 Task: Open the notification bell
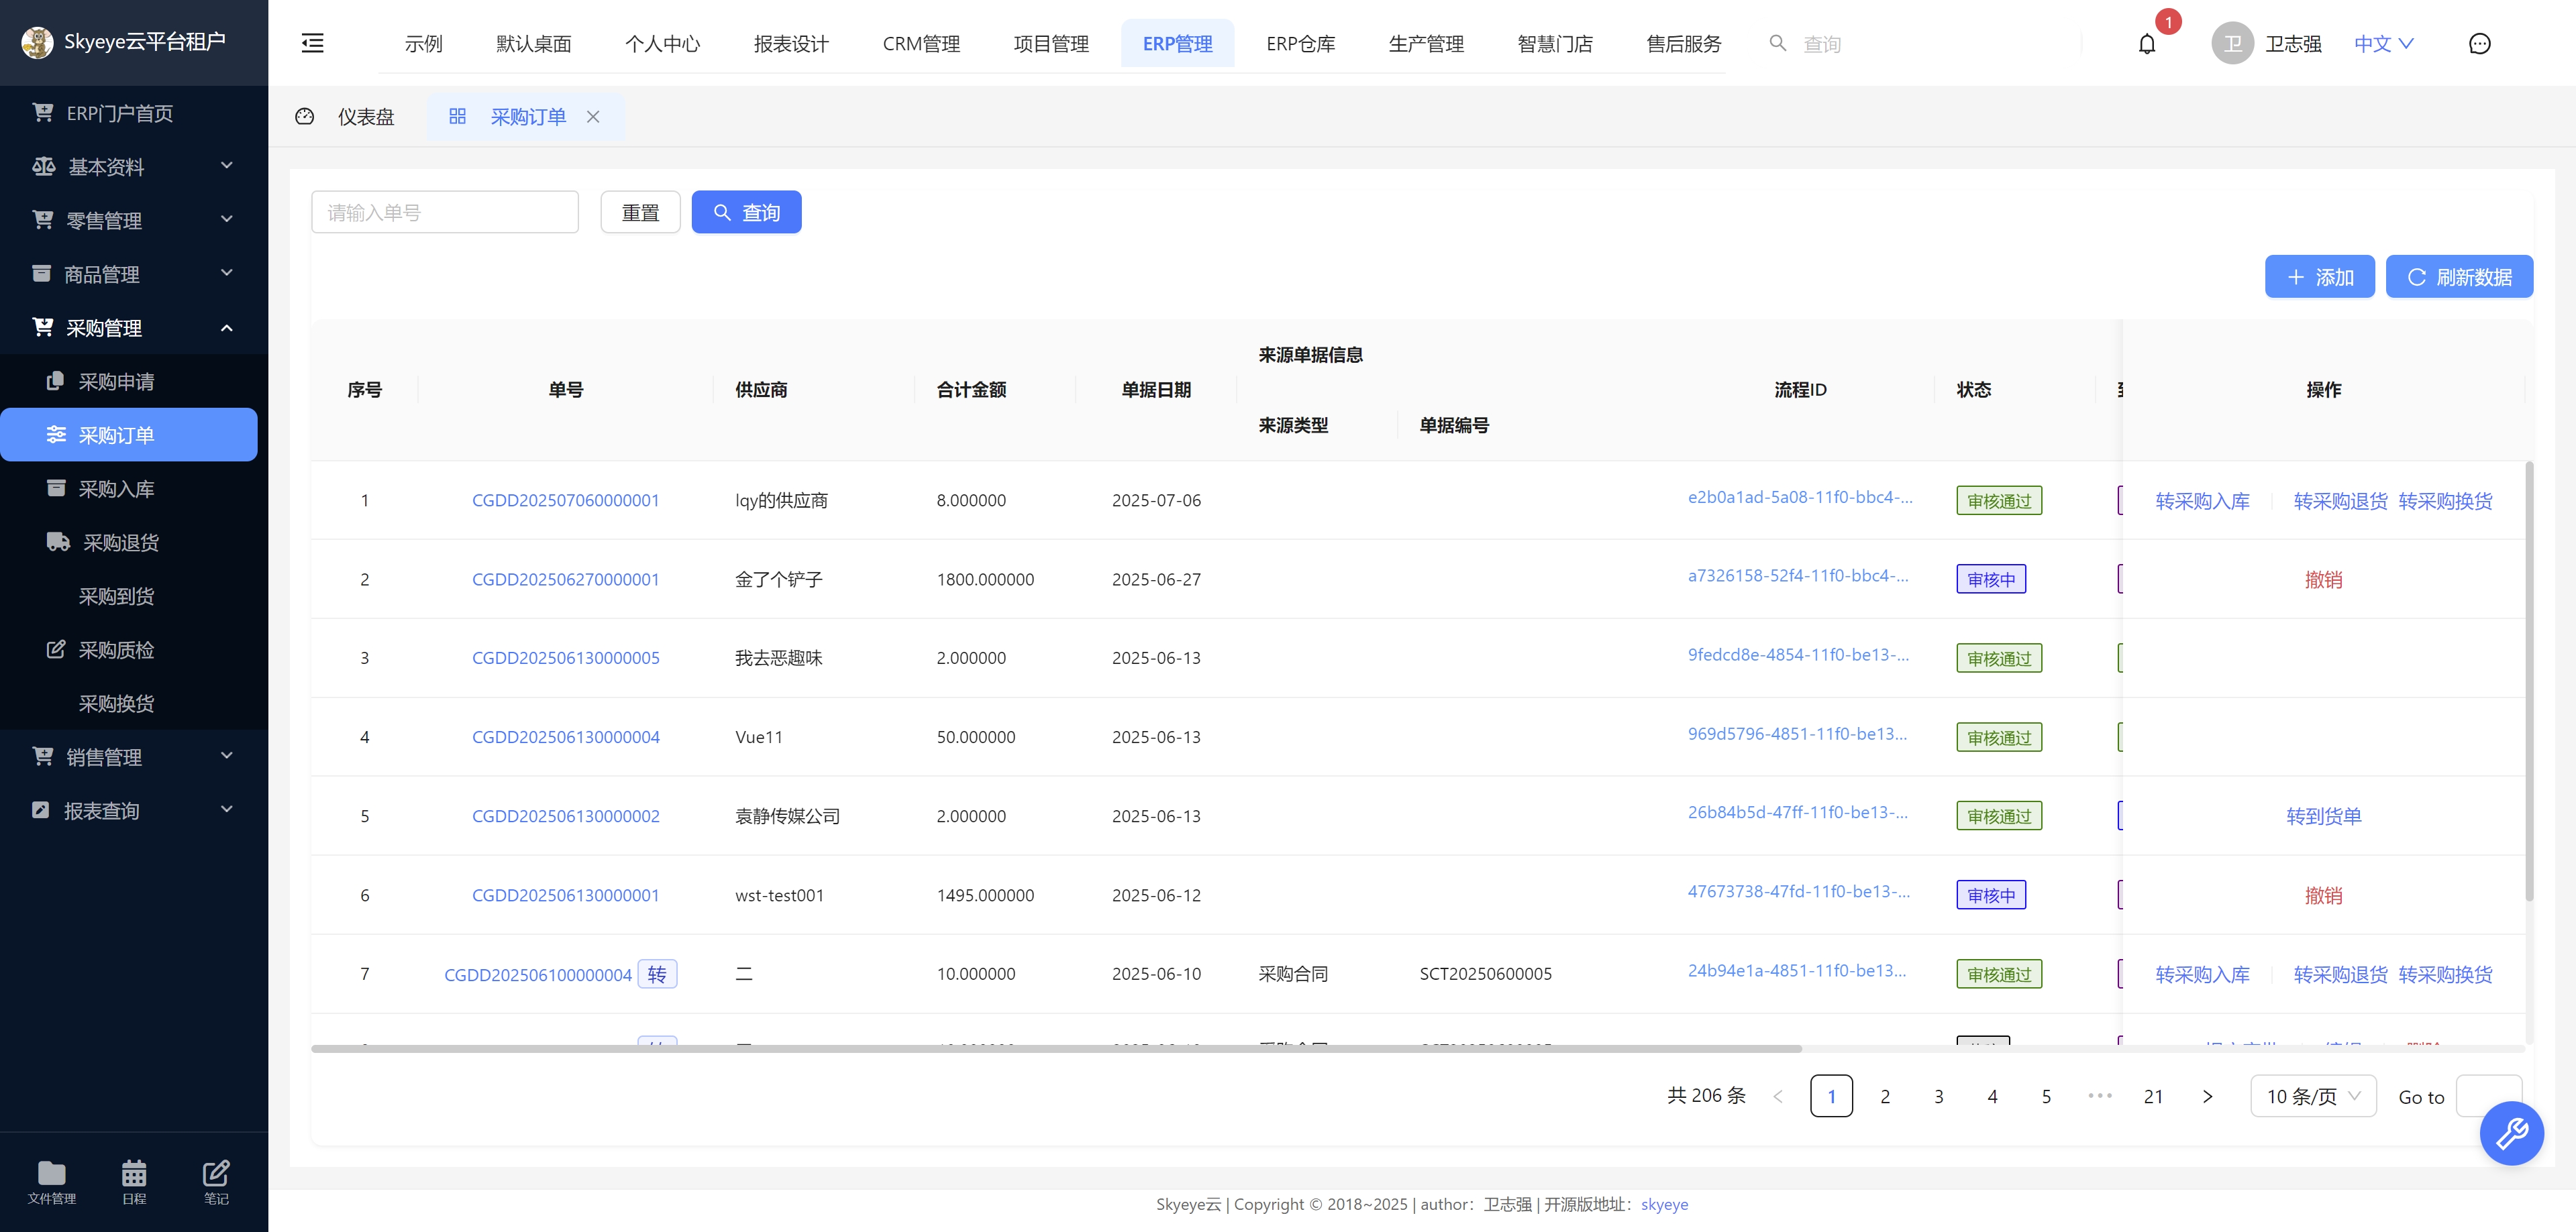(x=2146, y=44)
